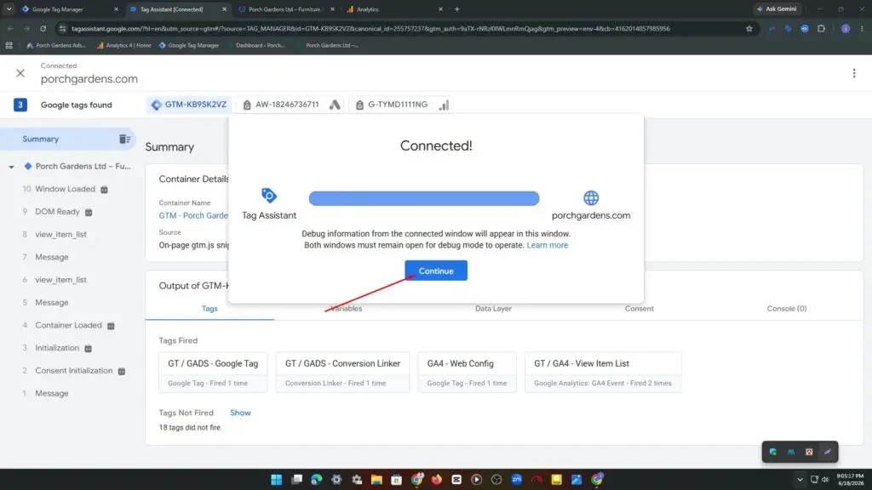This screenshot has width=872, height=490.
Task: Open the GA4 - Web Config tag card
Action: pyautogui.click(x=468, y=373)
